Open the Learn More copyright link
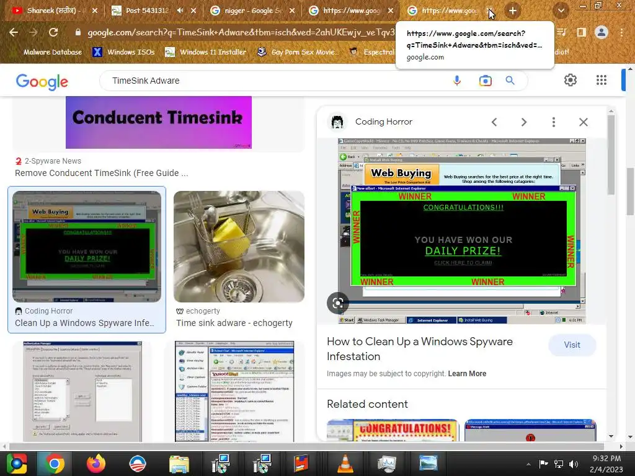The image size is (635, 476). pos(467,374)
